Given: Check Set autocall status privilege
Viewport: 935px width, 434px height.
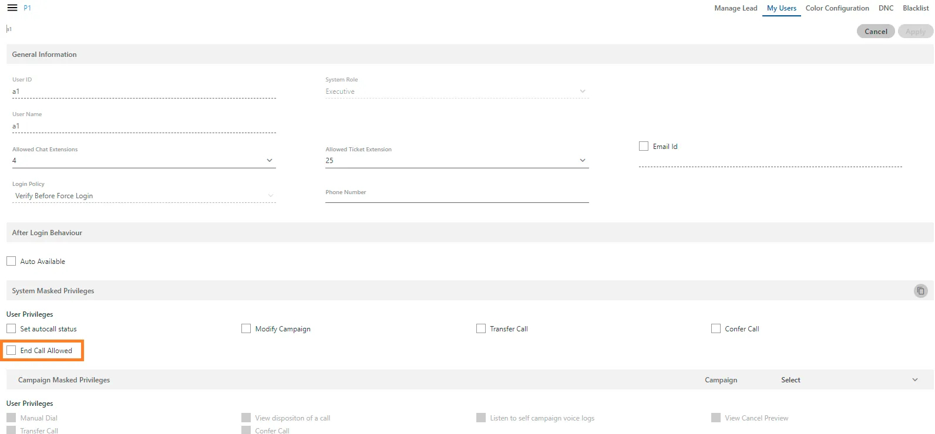Looking at the screenshot, I should [x=11, y=328].
